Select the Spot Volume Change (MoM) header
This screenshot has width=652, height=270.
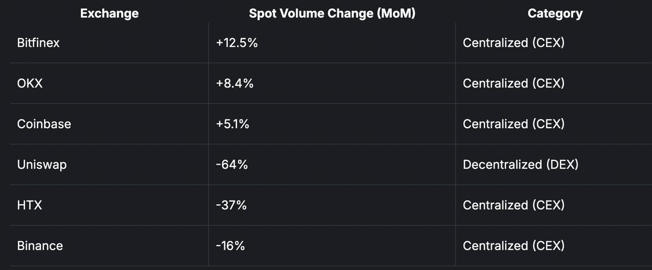click(x=332, y=14)
